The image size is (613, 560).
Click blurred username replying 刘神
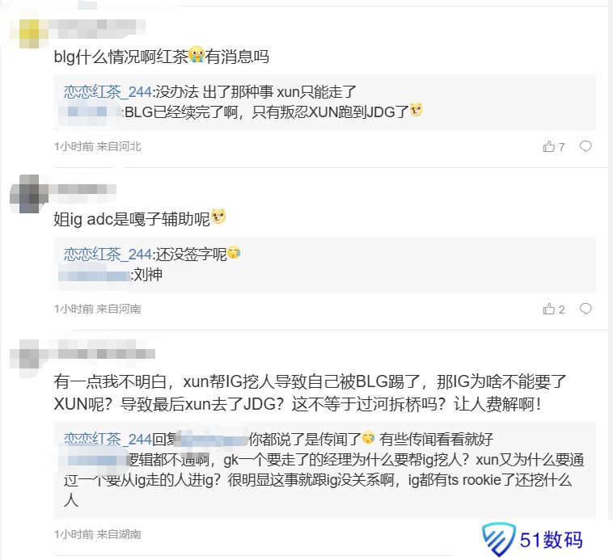coord(94,275)
